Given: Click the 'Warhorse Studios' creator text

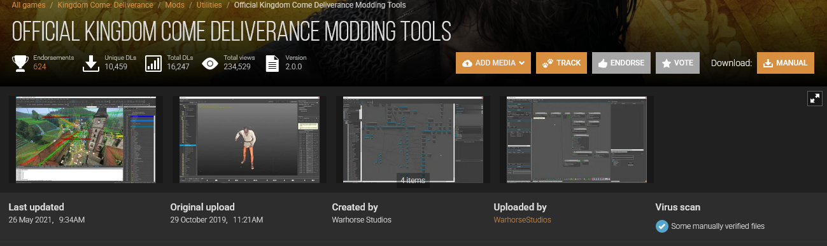Looking at the screenshot, I should point(362,220).
